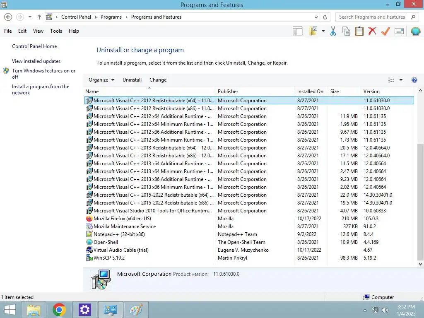Sort by the Name column header
Screen dimensions: 424x318
(149, 92)
